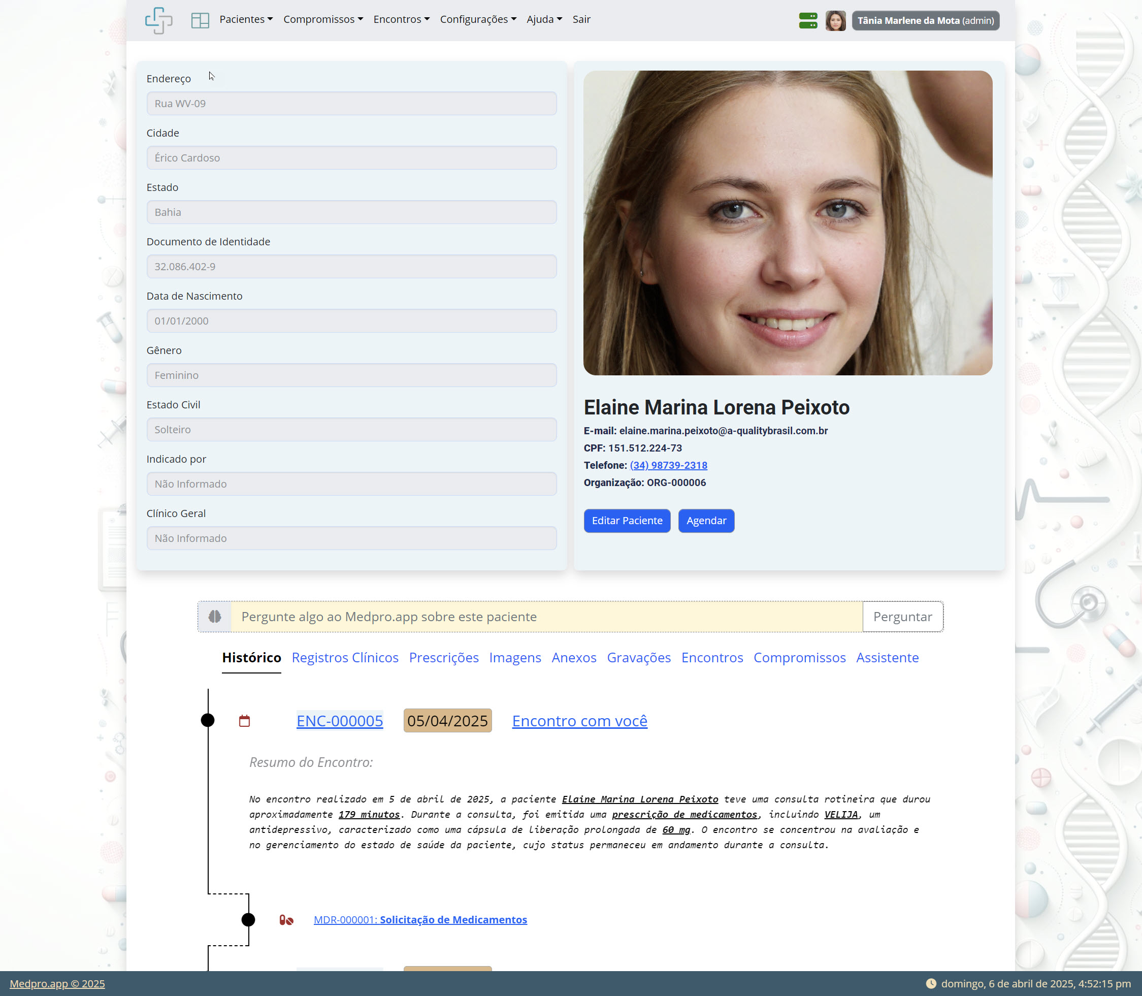This screenshot has width=1142, height=996.
Task: Open the Imagens tab
Action: (x=515, y=658)
